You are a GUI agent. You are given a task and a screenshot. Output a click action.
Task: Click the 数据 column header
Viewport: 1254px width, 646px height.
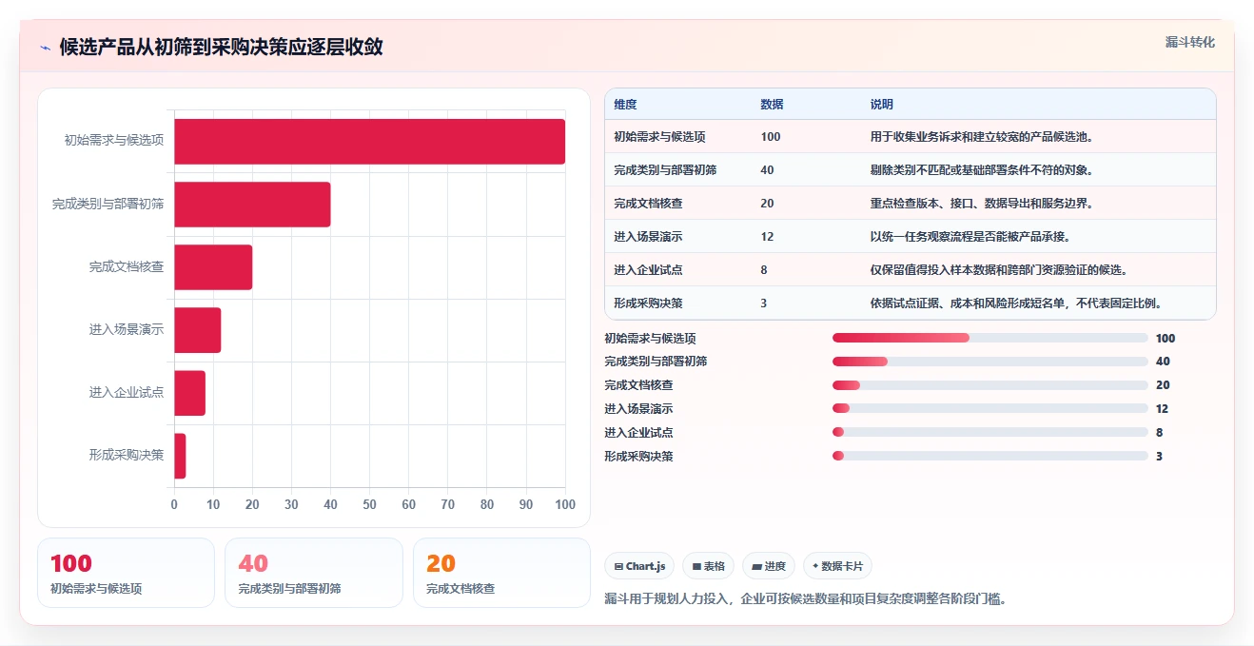tap(772, 105)
